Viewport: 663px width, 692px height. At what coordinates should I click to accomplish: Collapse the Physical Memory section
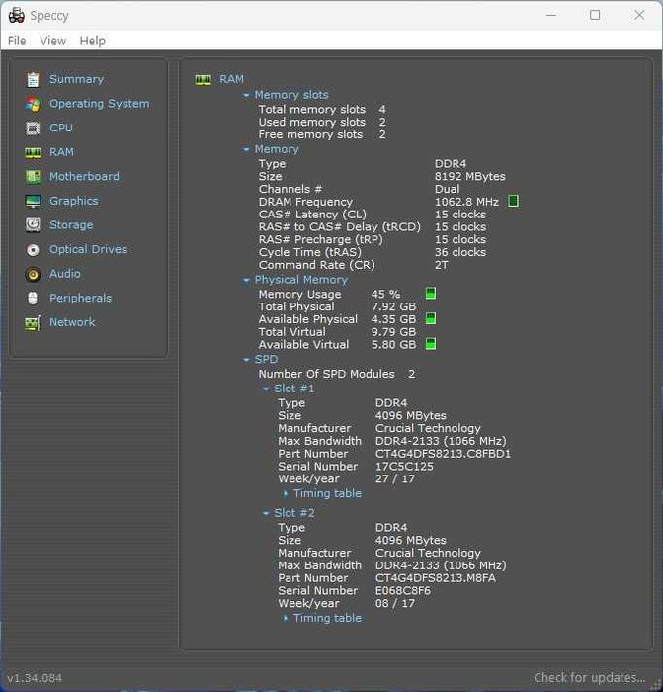(x=246, y=280)
